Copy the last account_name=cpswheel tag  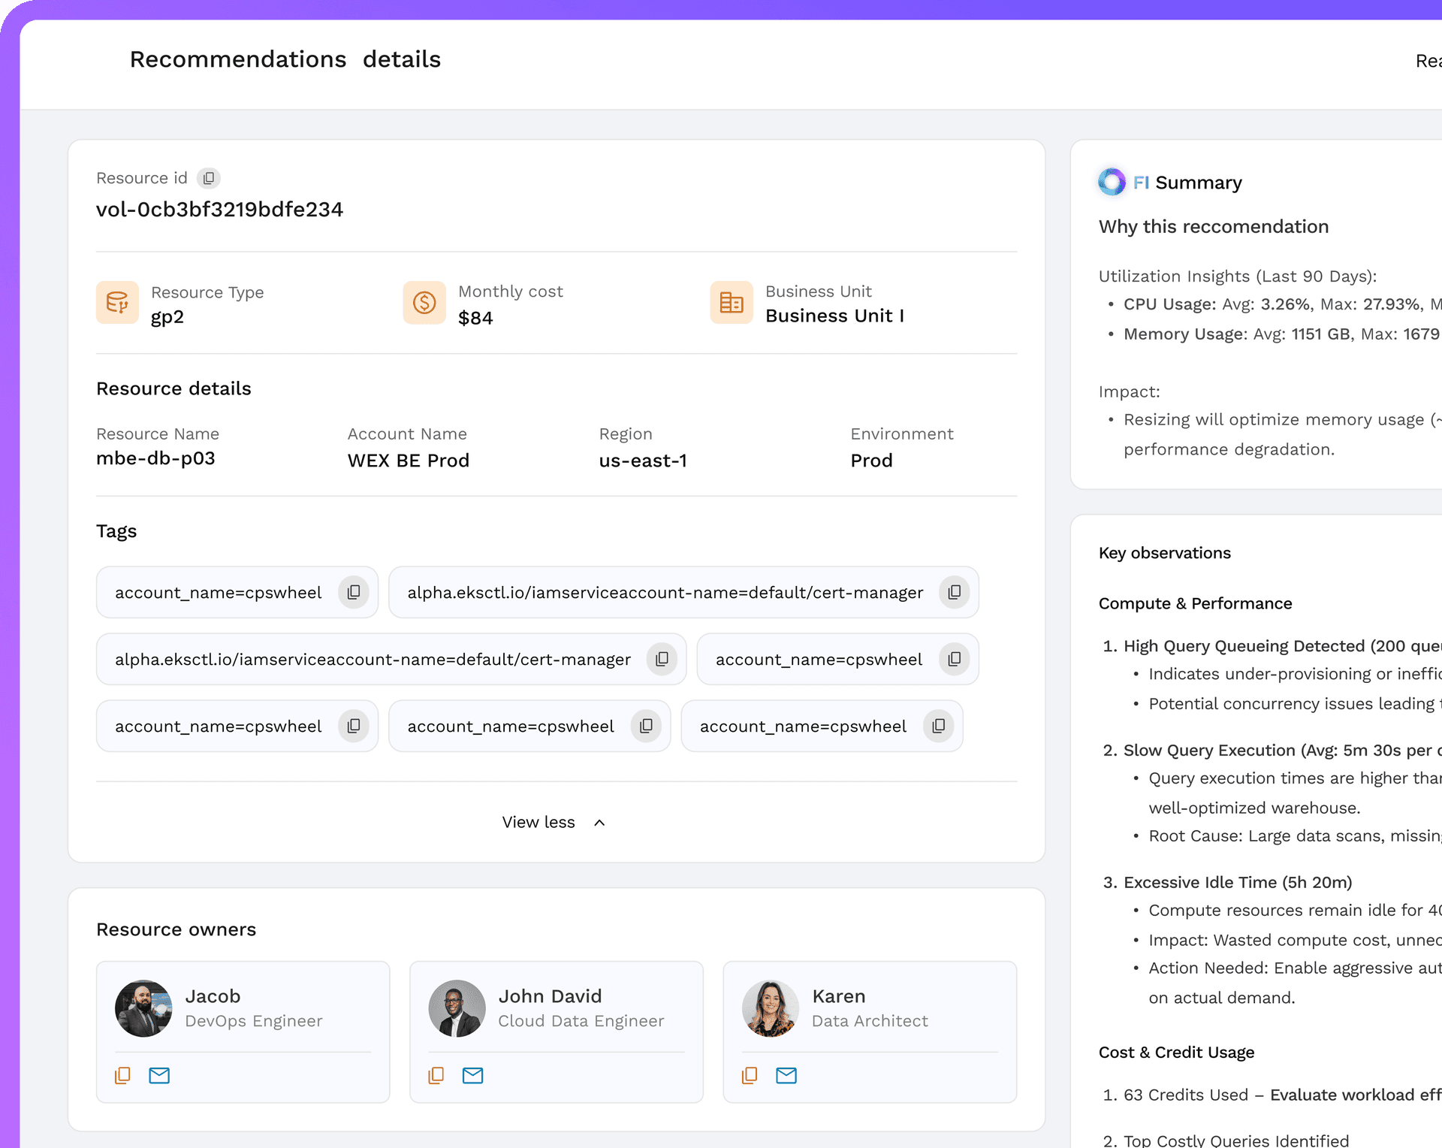(x=938, y=726)
